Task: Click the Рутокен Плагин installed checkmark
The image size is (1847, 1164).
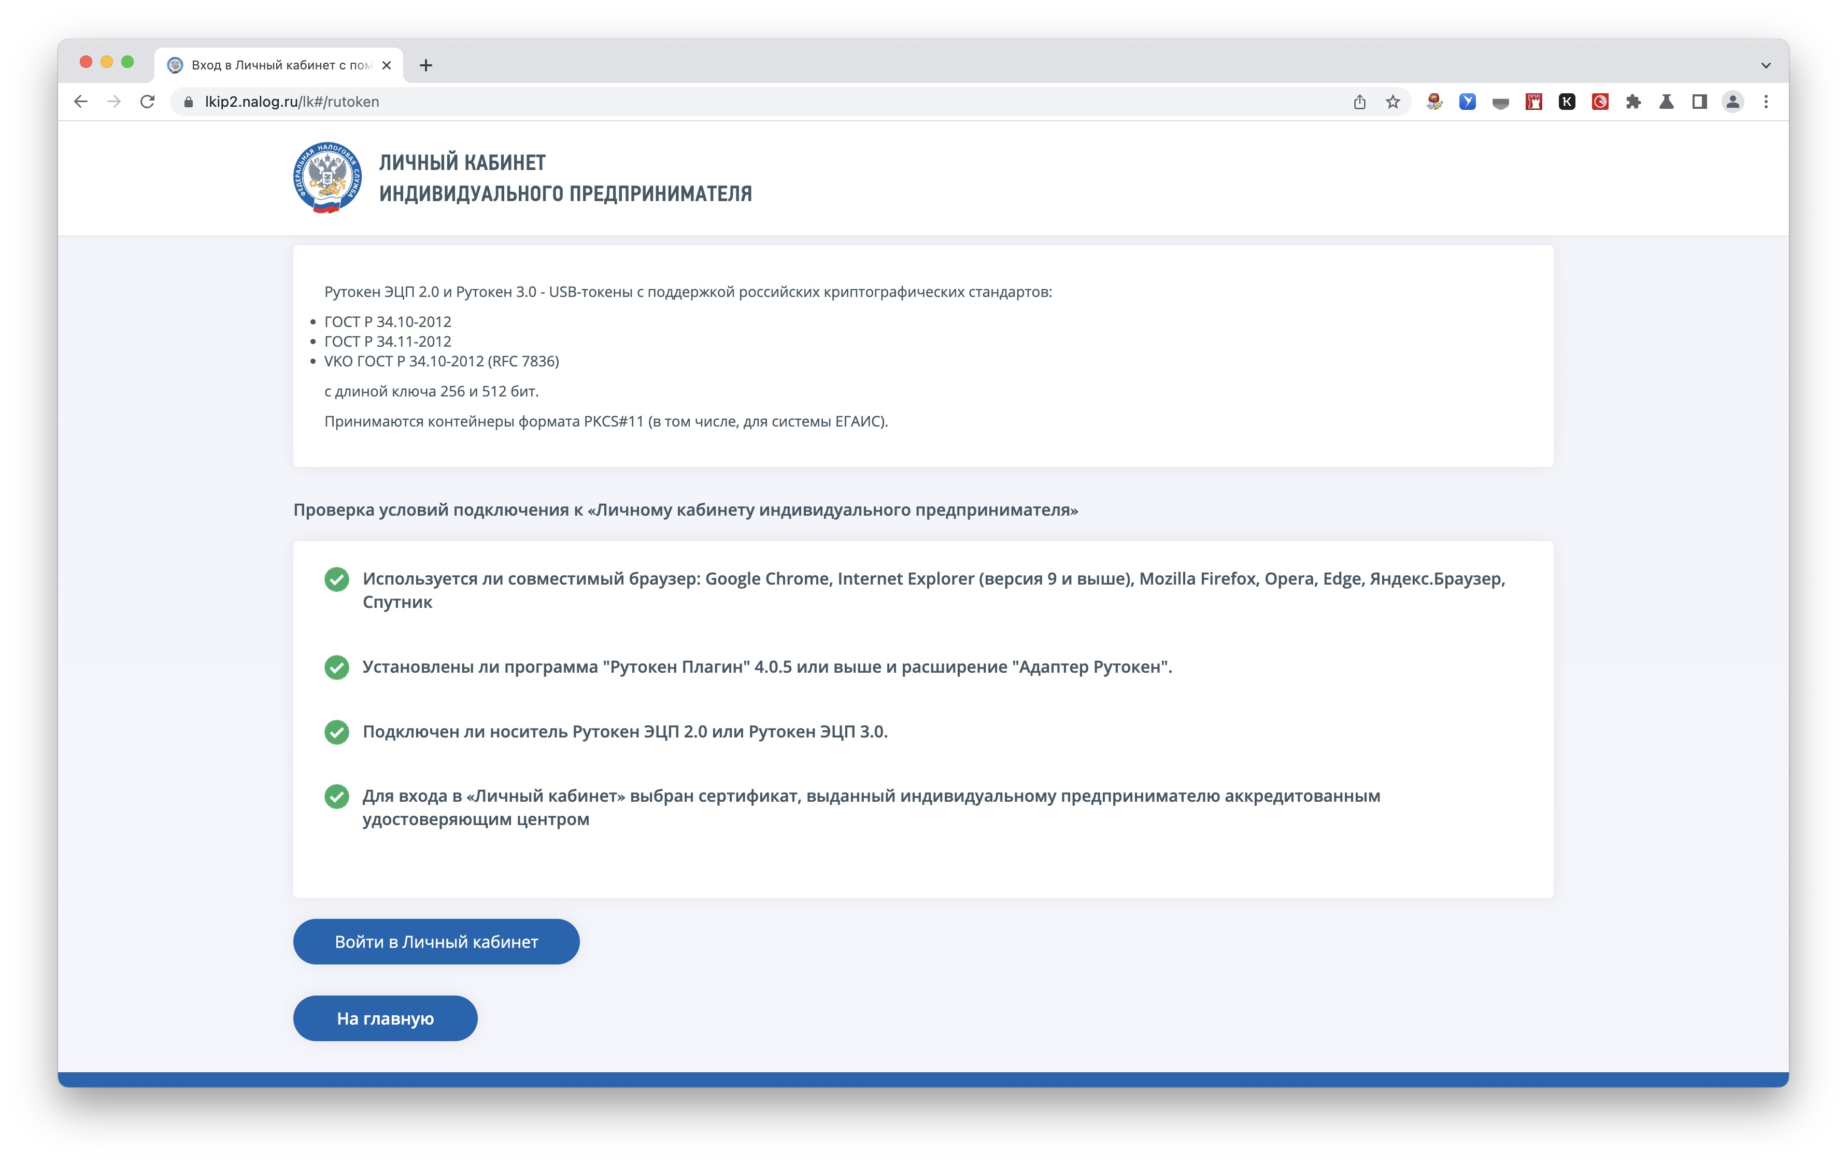Action: pyautogui.click(x=336, y=668)
